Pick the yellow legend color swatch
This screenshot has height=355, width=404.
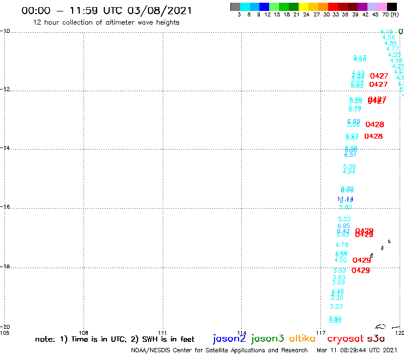pos(304,7)
